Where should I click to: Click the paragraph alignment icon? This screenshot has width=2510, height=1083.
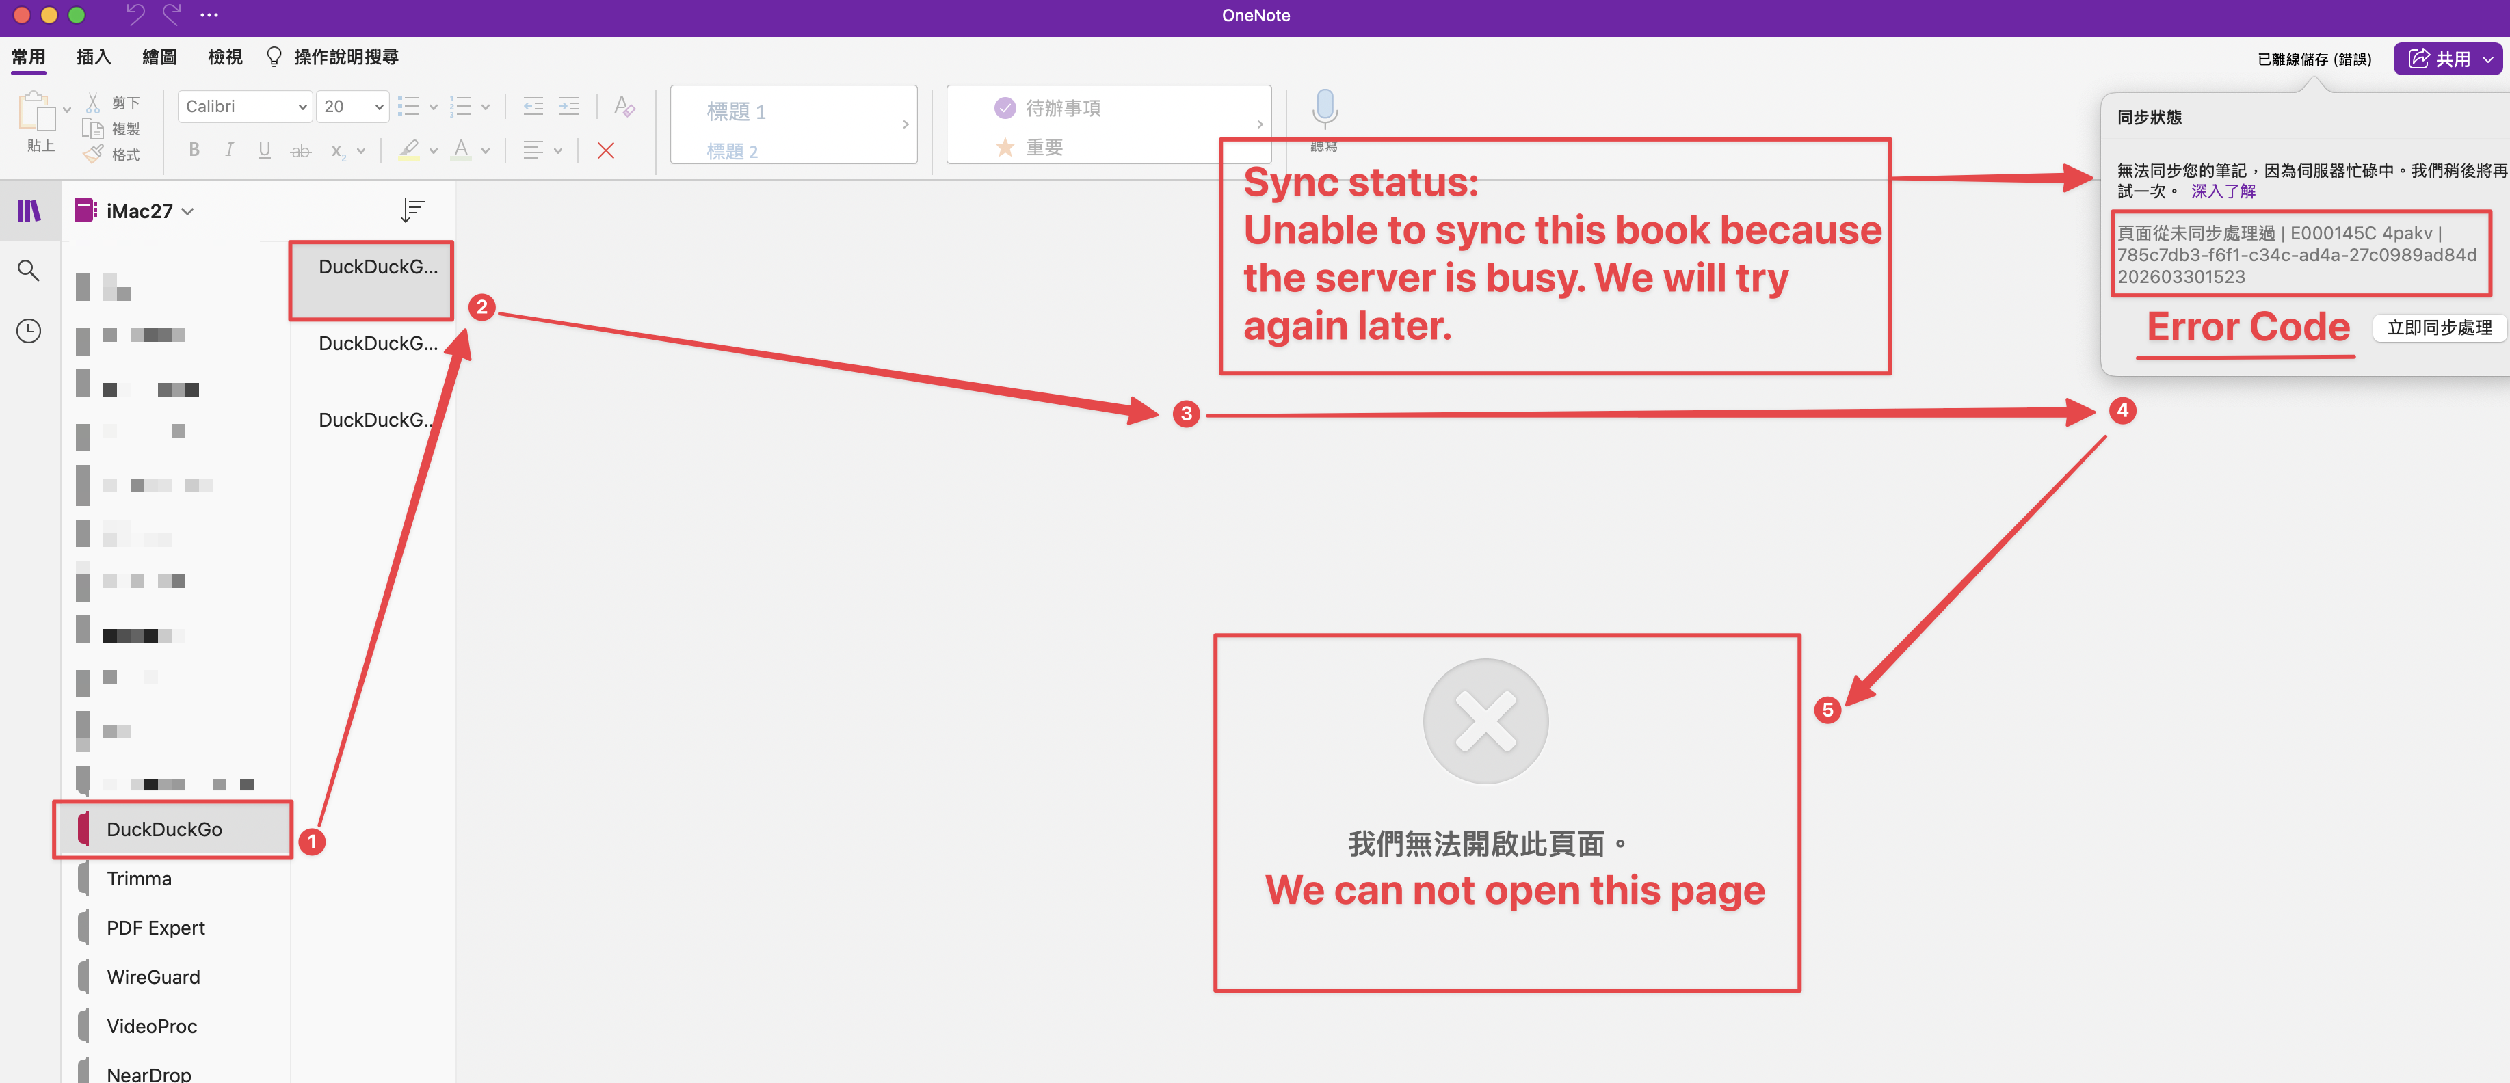coord(533,150)
